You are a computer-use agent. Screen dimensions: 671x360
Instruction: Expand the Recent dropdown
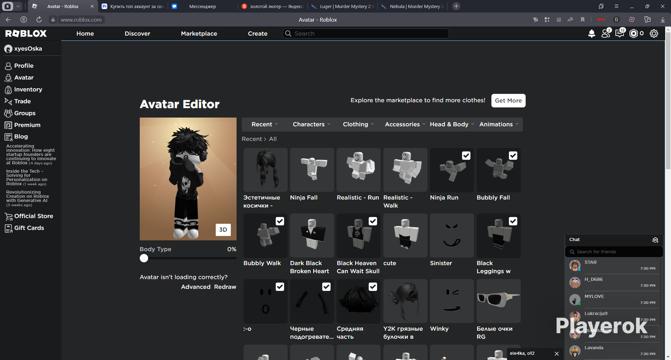coord(265,124)
